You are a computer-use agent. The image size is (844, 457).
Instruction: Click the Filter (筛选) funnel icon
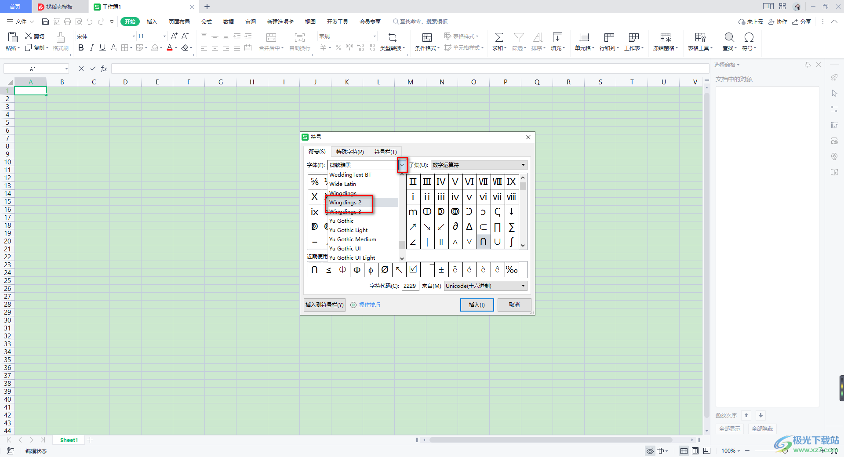519,37
